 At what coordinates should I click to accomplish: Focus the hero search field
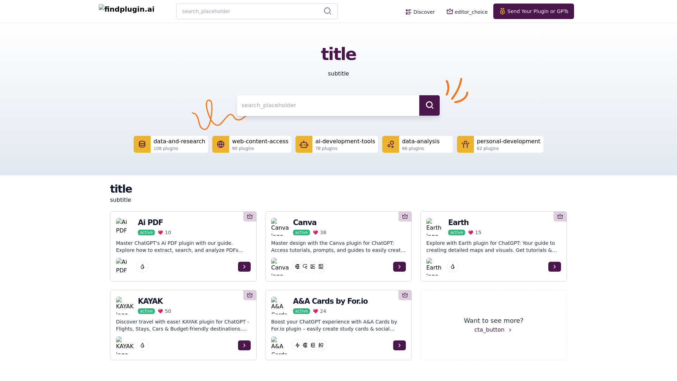[328, 105]
